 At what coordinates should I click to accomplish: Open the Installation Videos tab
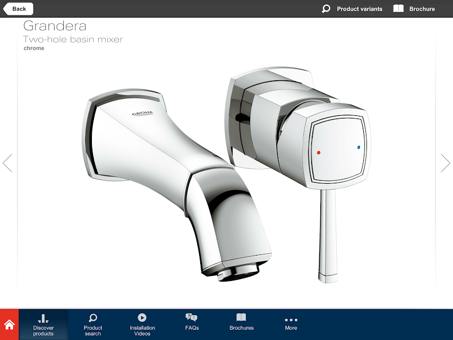[142, 325]
